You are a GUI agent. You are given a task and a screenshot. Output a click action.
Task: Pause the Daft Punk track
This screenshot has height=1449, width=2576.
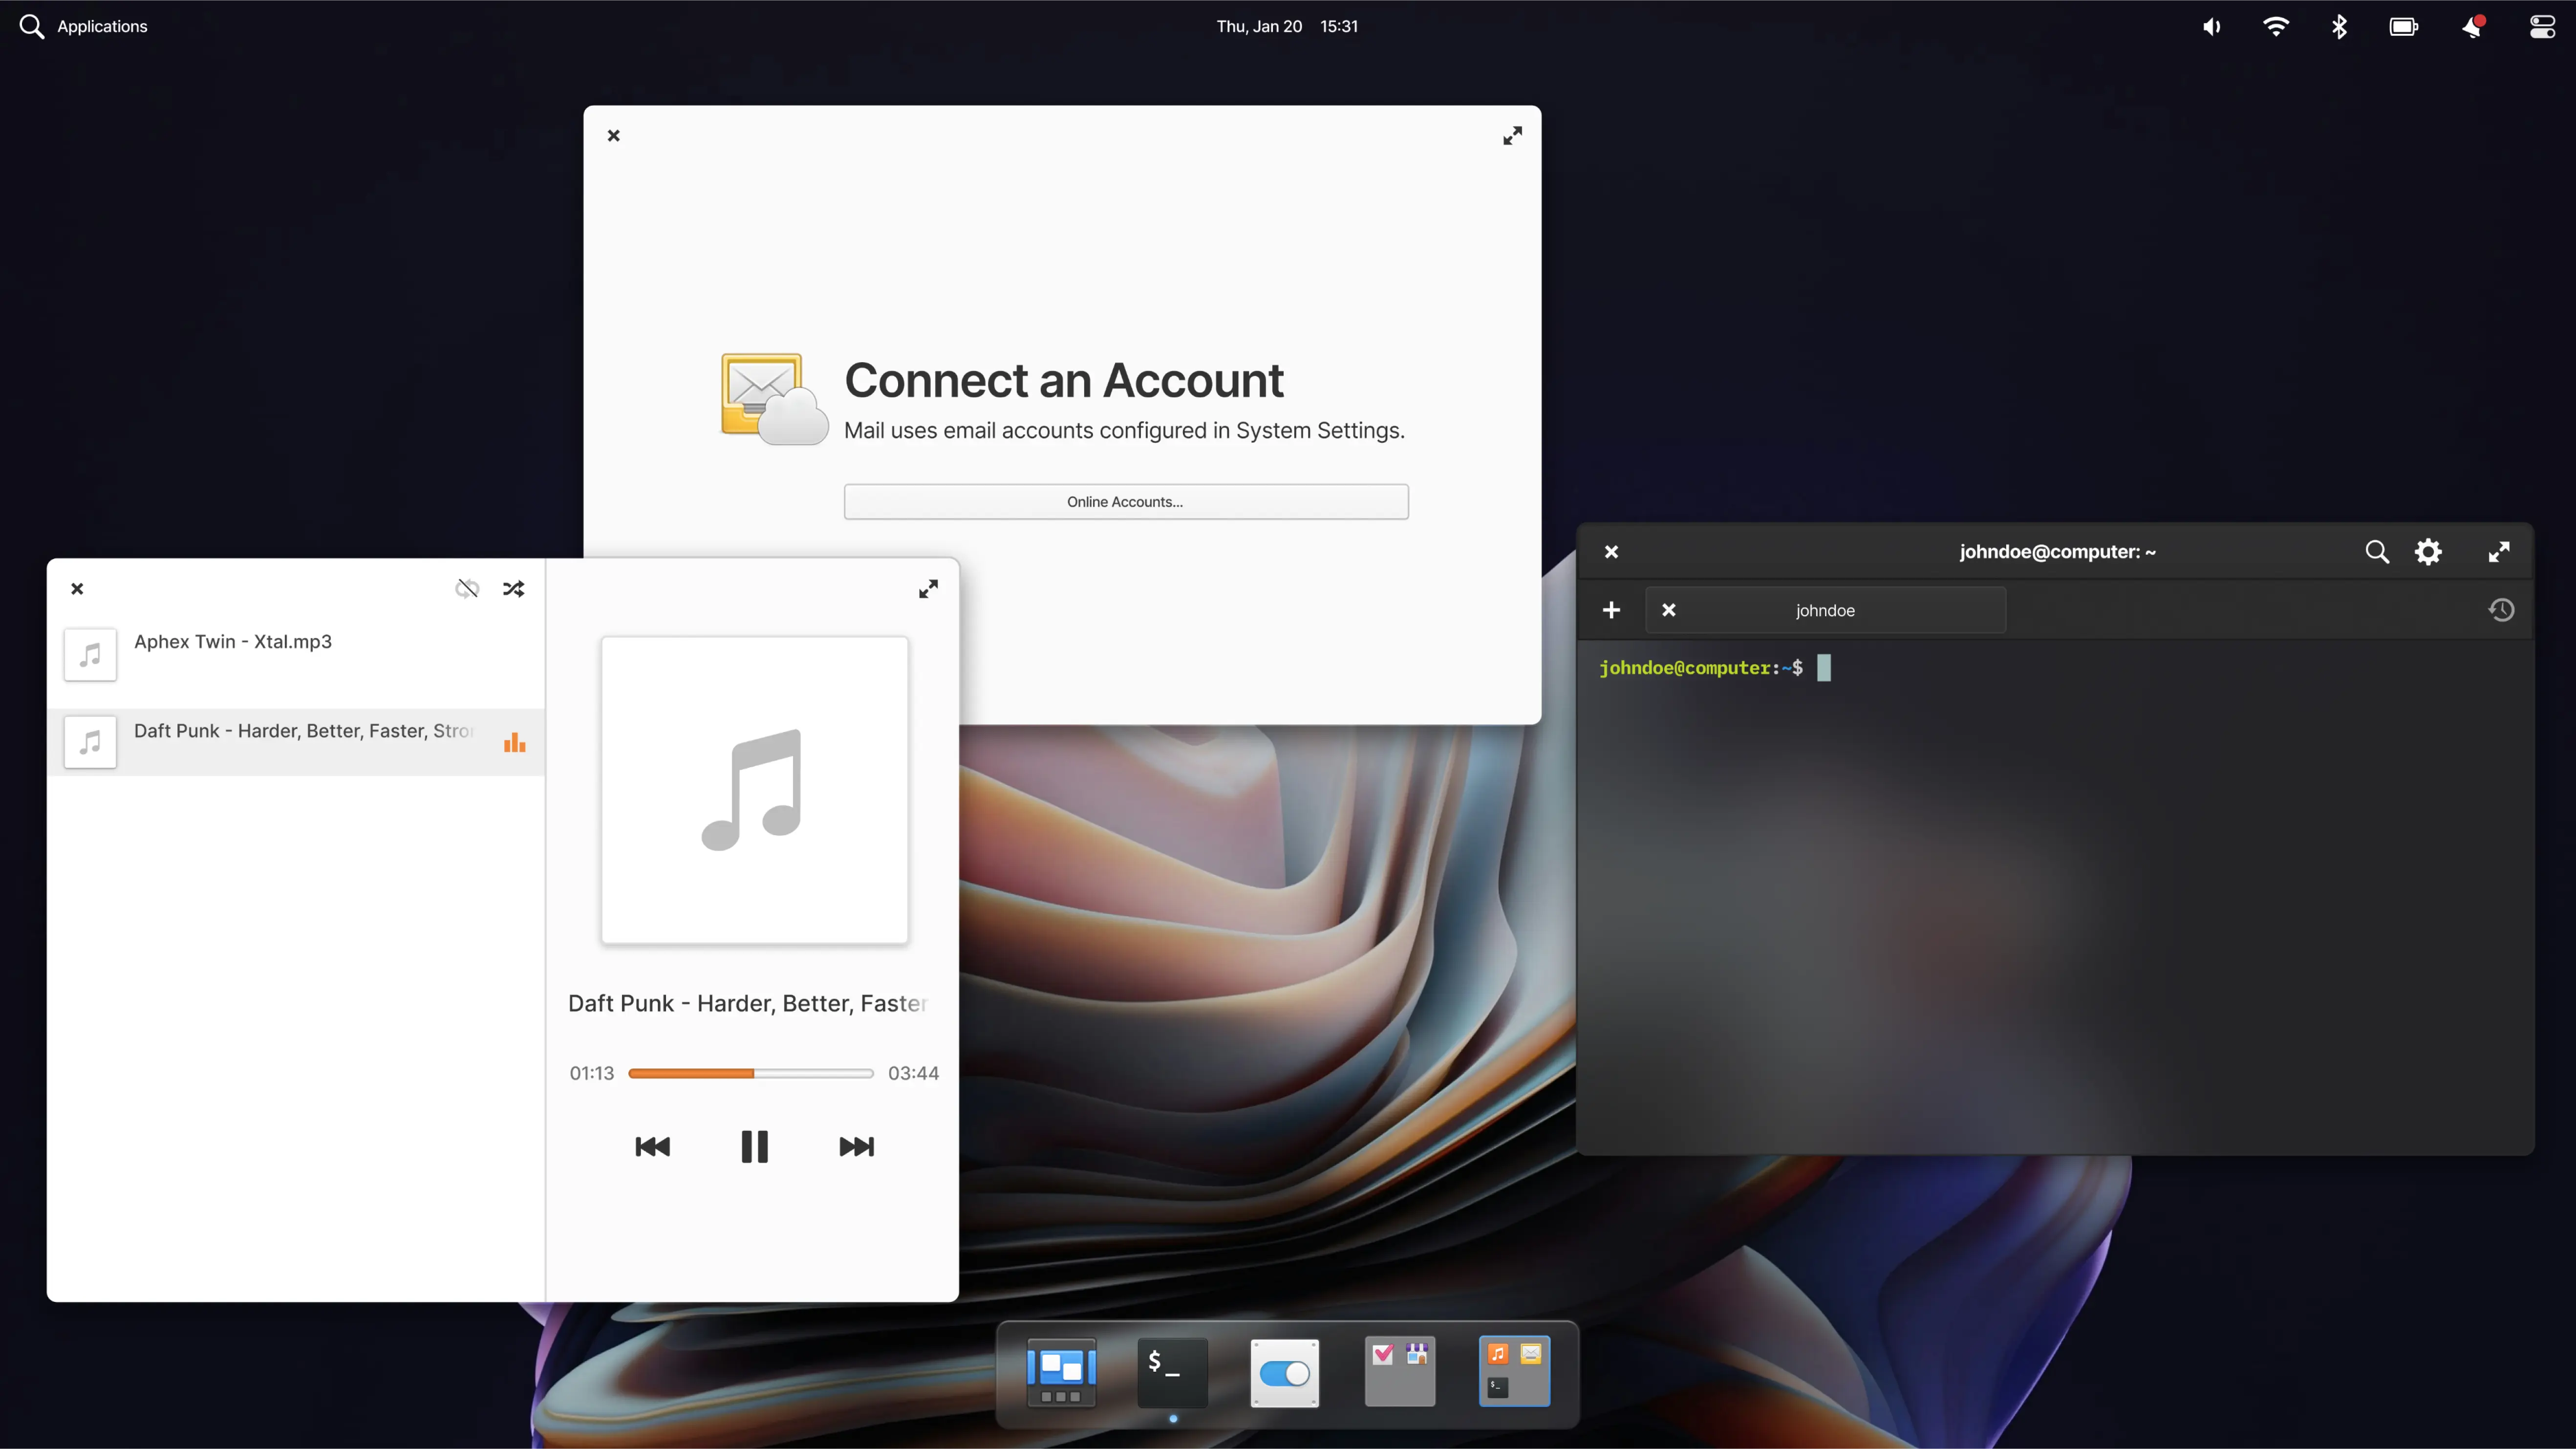(x=754, y=1146)
